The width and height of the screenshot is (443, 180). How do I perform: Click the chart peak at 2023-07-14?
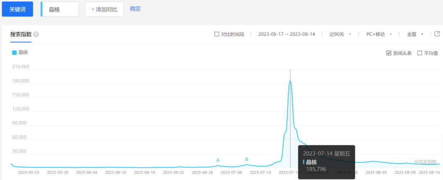(290, 81)
